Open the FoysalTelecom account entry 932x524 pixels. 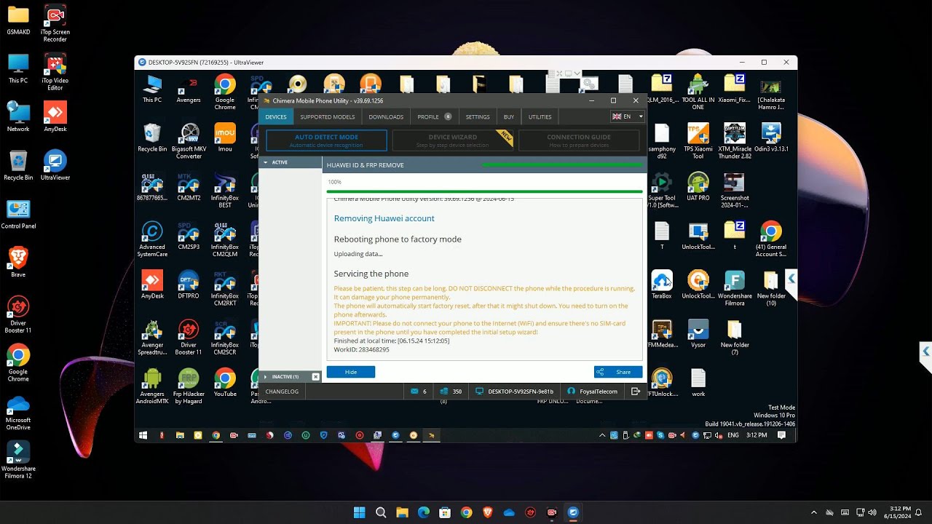tap(593, 392)
